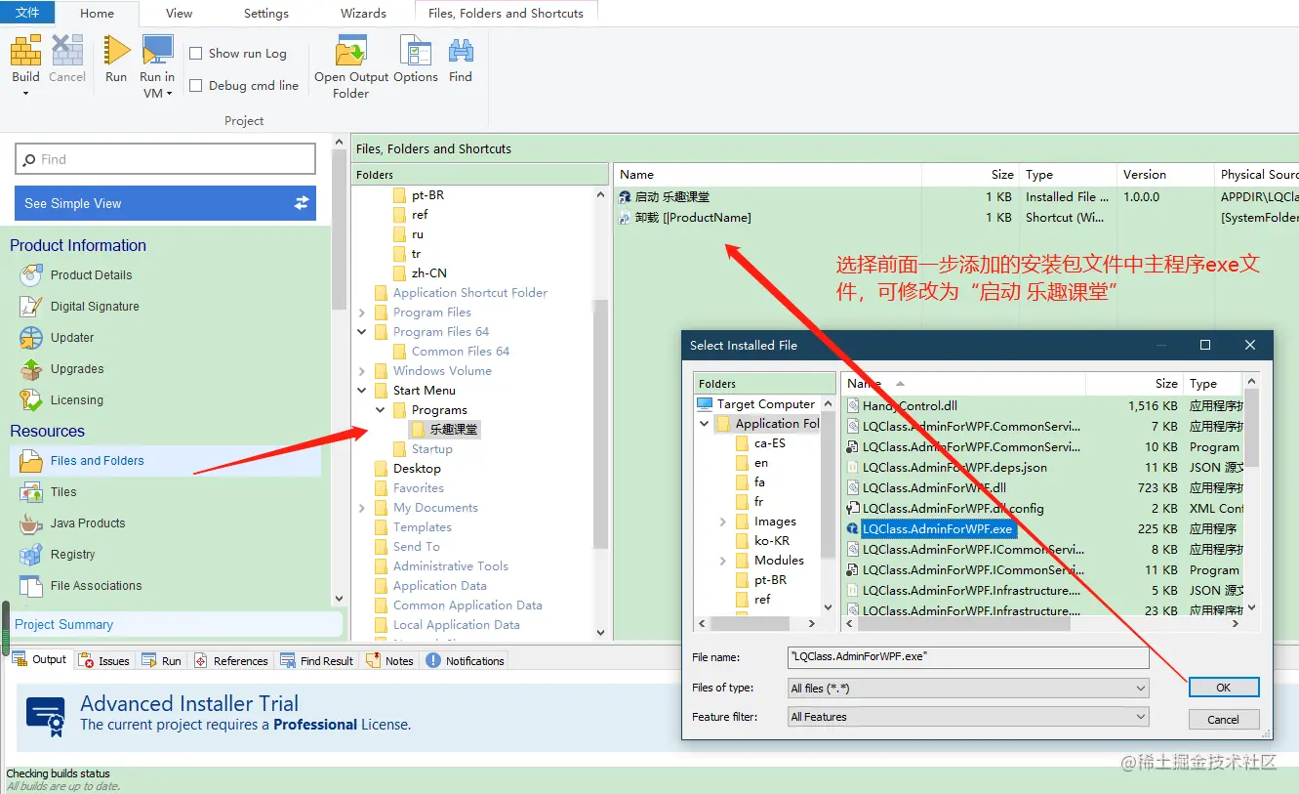This screenshot has height=794, width=1299.
Task: Click the File name input field
Action: pyautogui.click(x=968, y=657)
